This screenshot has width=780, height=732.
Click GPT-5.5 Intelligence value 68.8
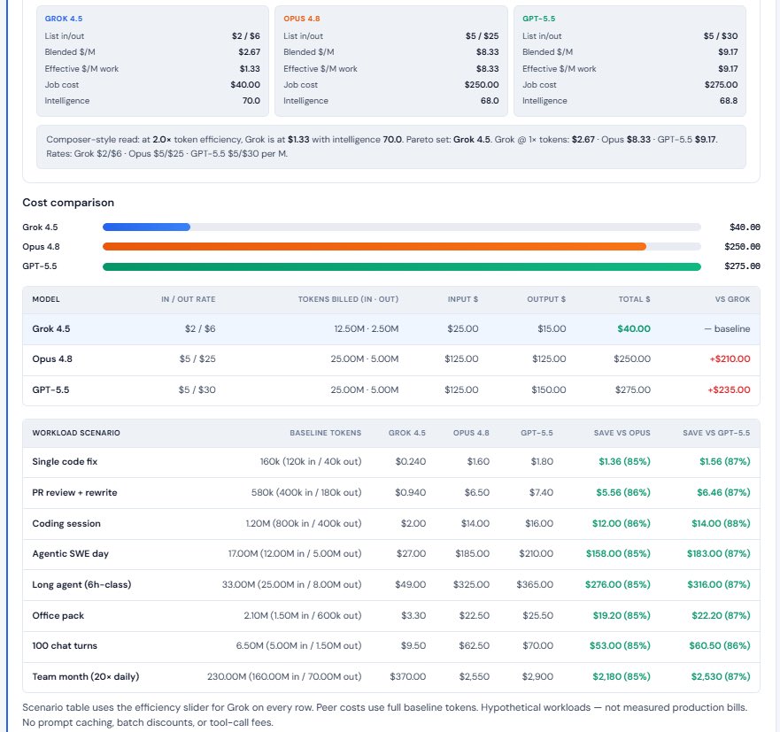pos(729,100)
